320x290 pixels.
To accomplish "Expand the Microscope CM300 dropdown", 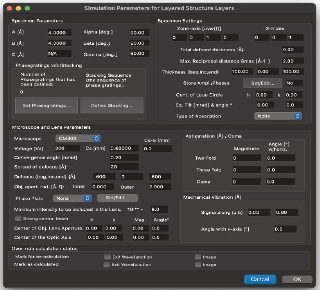I will click(x=78, y=138).
